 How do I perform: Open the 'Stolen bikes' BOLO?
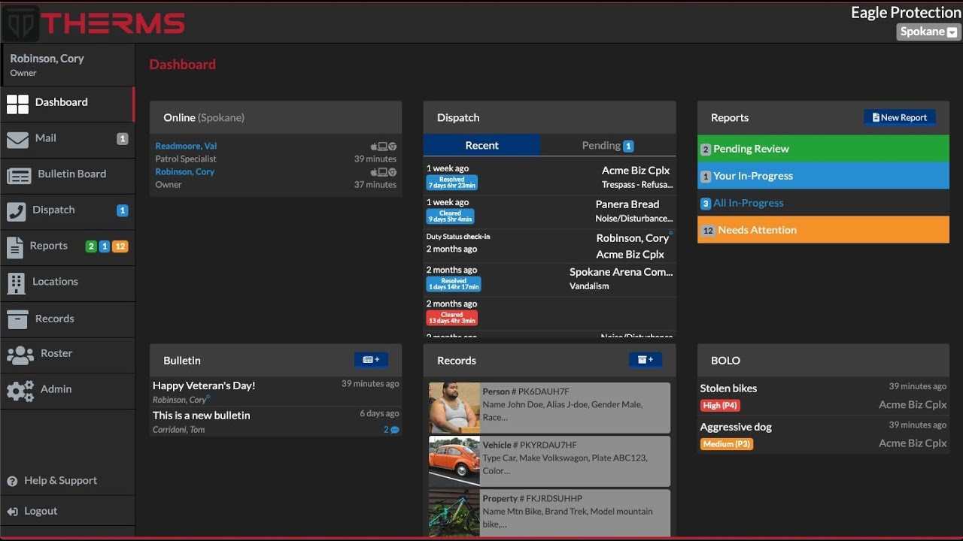(728, 388)
